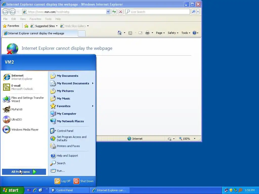Open Printers and Faxes
Screen dimensions: 259x194
(x=72, y=146)
